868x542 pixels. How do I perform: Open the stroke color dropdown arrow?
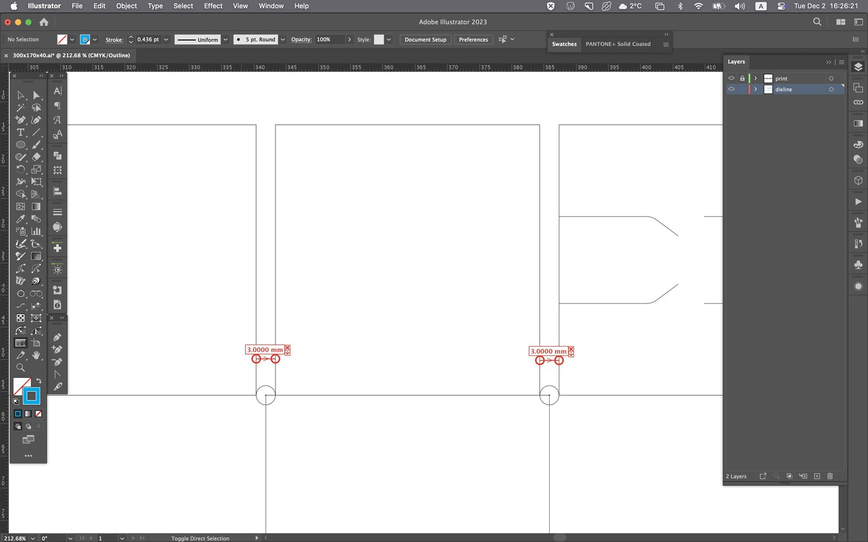point(94,39)
